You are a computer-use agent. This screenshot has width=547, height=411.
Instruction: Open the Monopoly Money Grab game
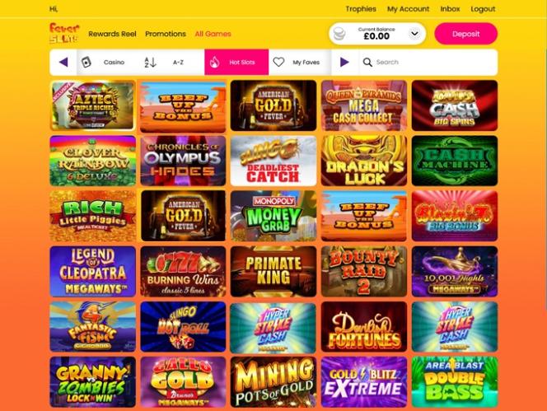(273, 216)
